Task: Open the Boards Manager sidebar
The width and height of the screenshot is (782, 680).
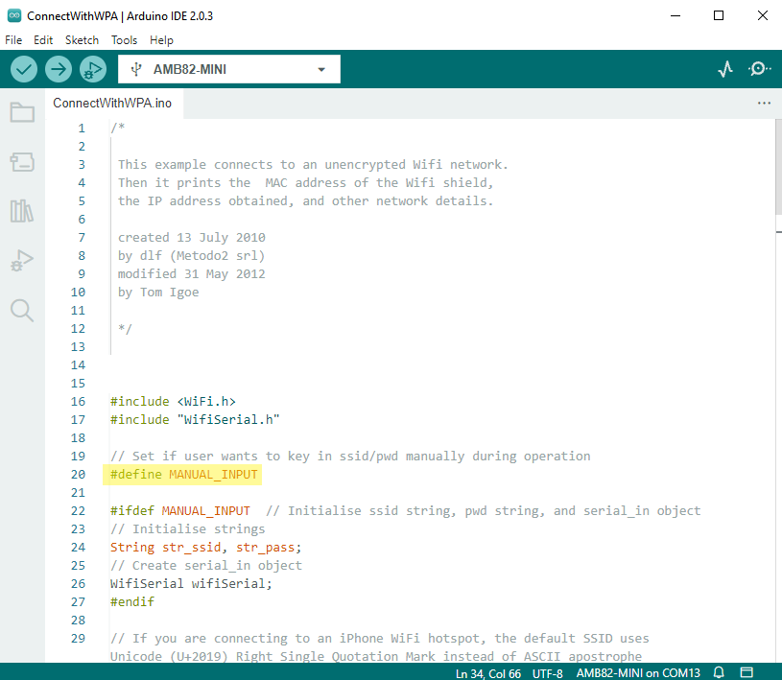Action: tap(22, 162)
